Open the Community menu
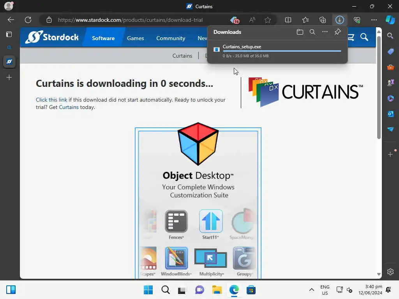Screen dimensions: 399x299 click(x=171, y=38)
